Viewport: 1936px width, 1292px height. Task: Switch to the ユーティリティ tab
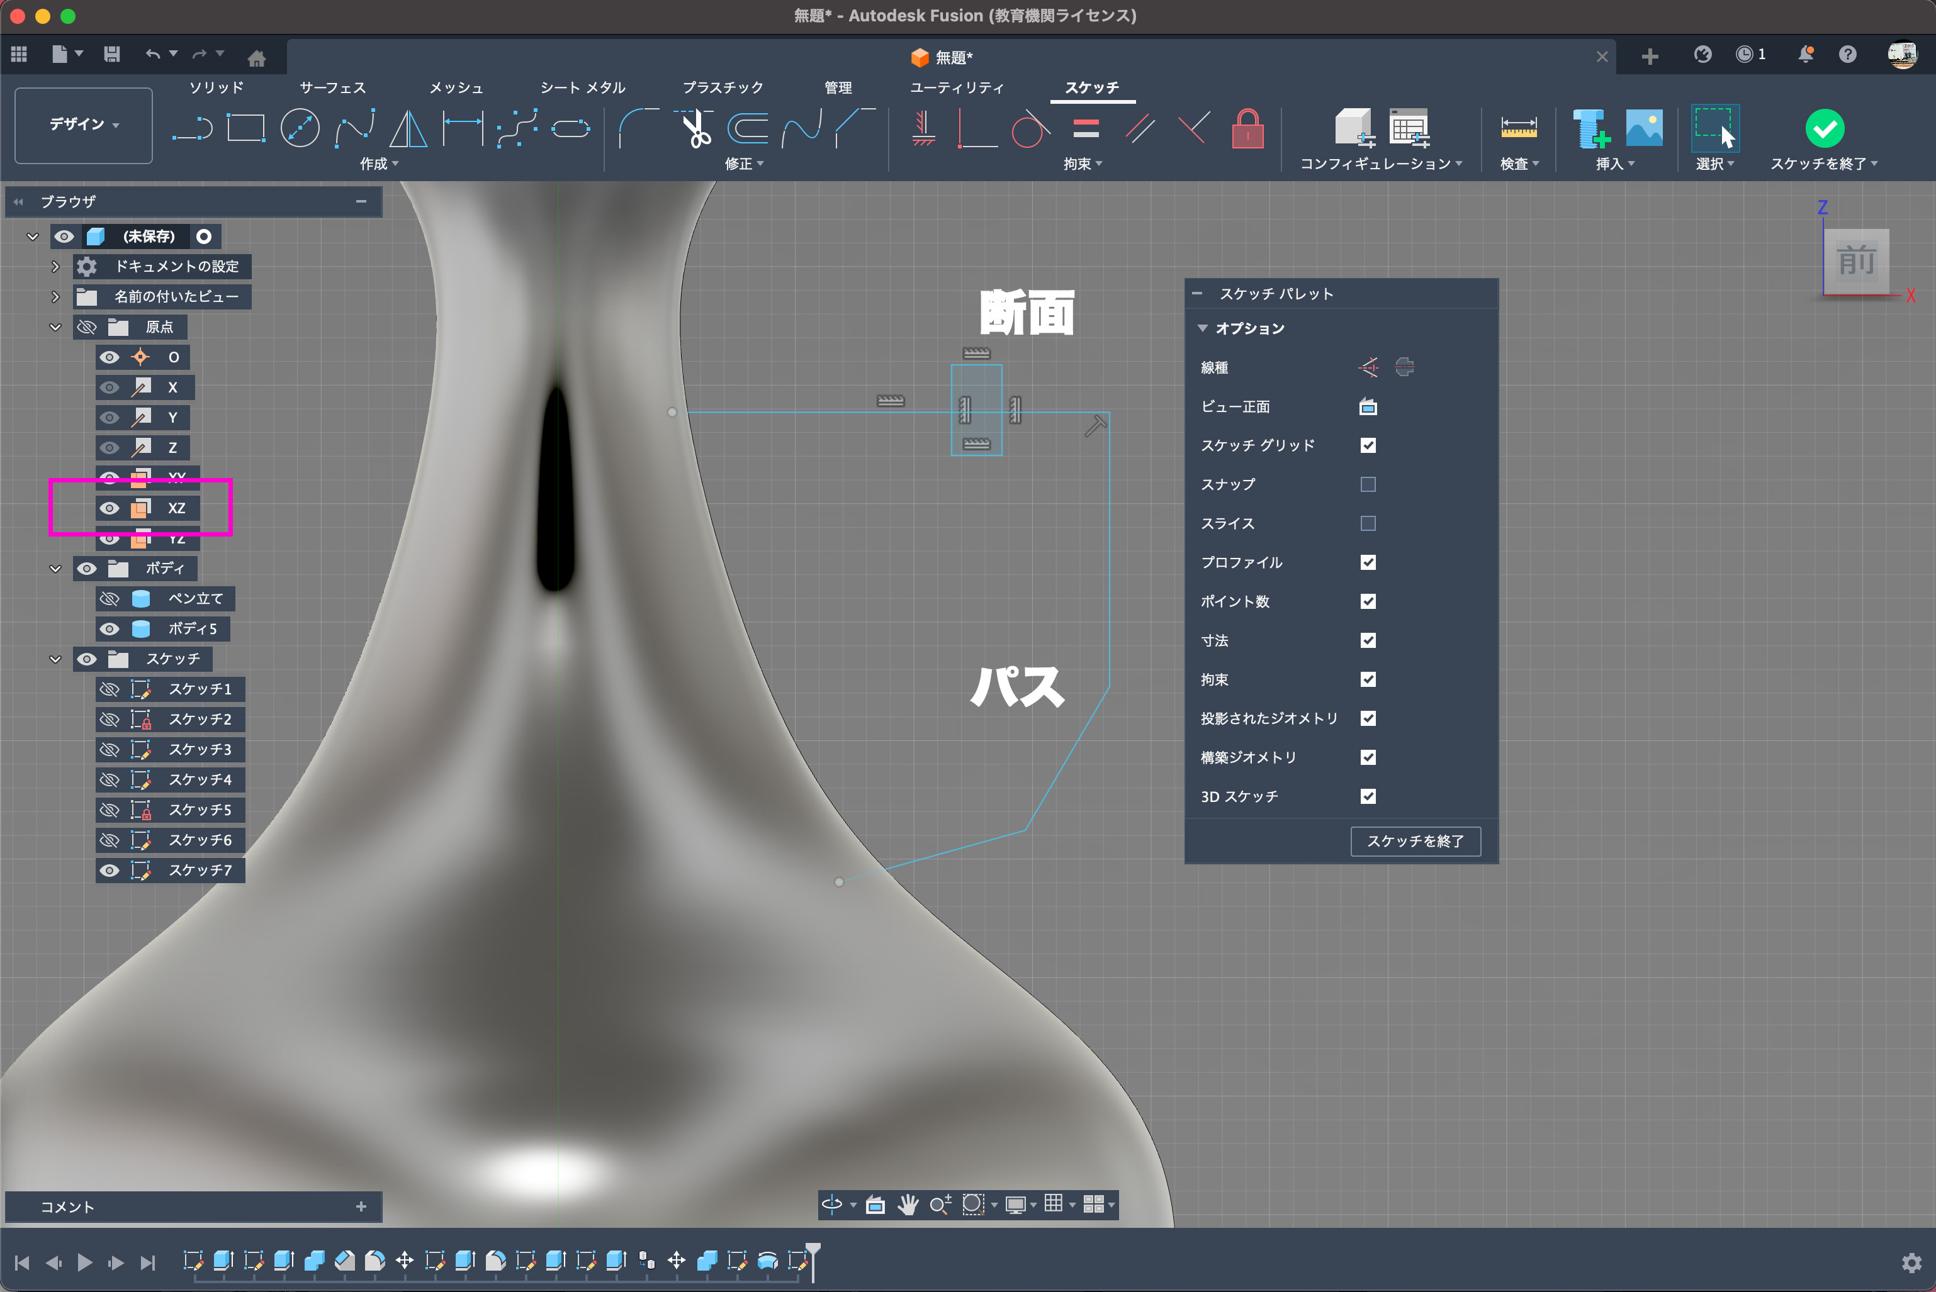[957, 87]
